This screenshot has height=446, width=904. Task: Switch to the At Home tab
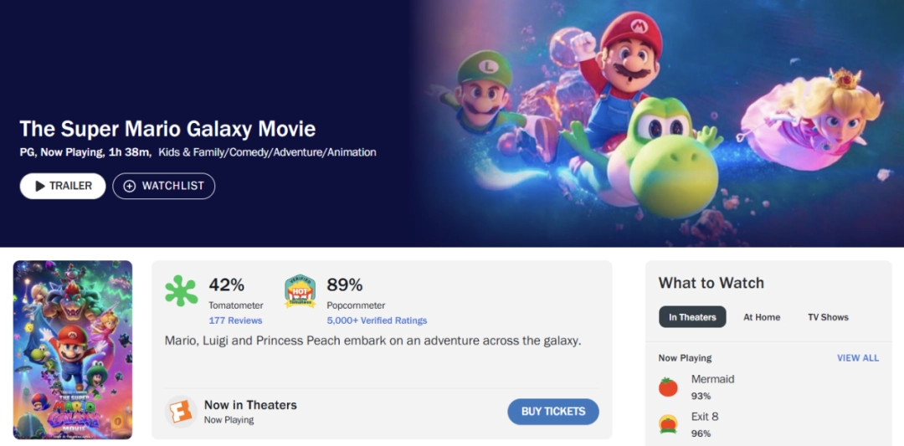pos(762,317)
